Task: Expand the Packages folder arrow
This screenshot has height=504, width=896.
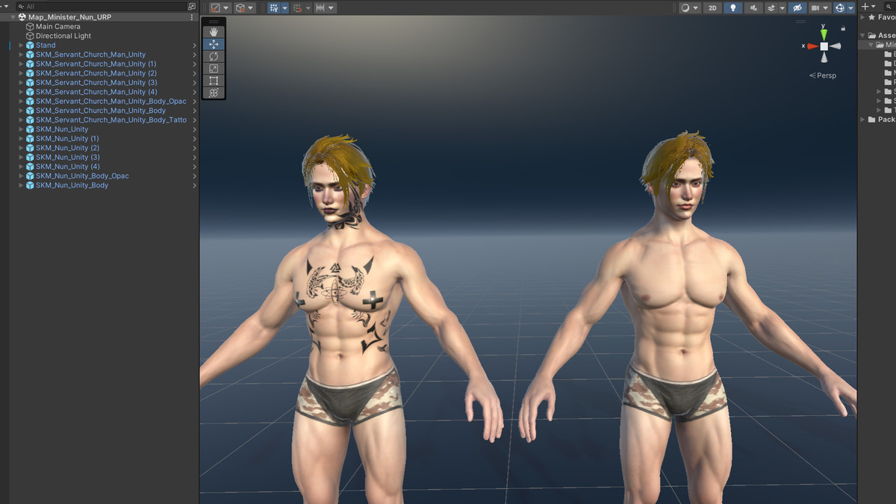Action: 863,119
